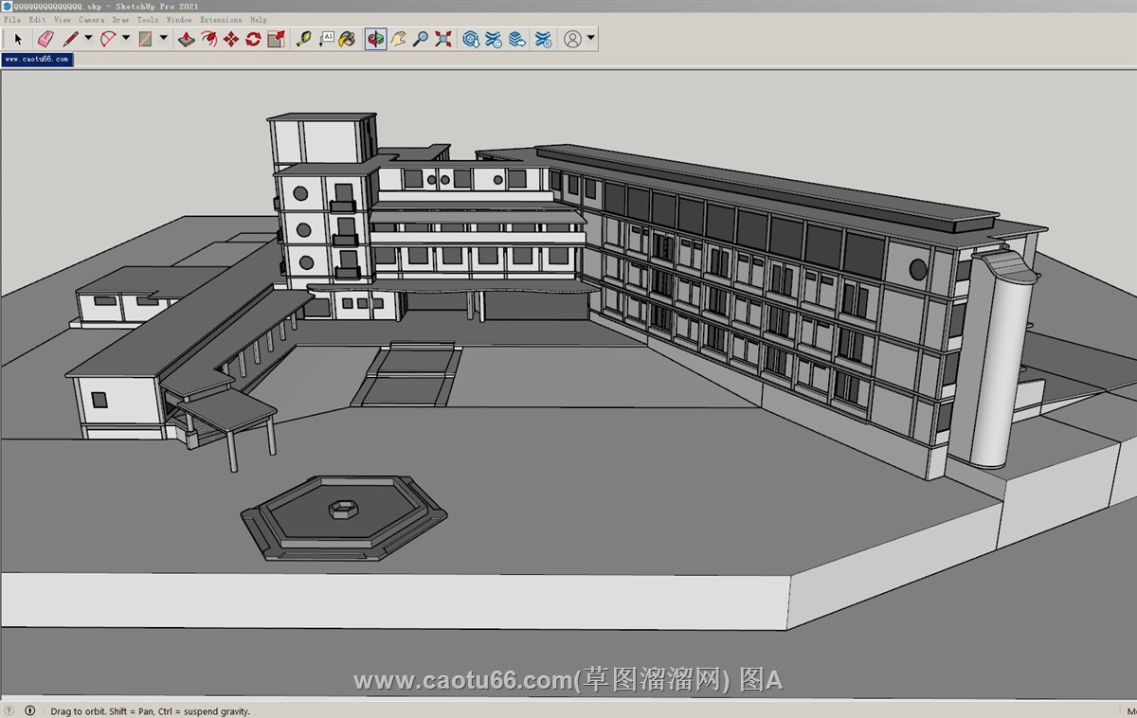Expand the Rectangle shape tool dropdown
The image size is (1137, 718).
tap(164, 39)
